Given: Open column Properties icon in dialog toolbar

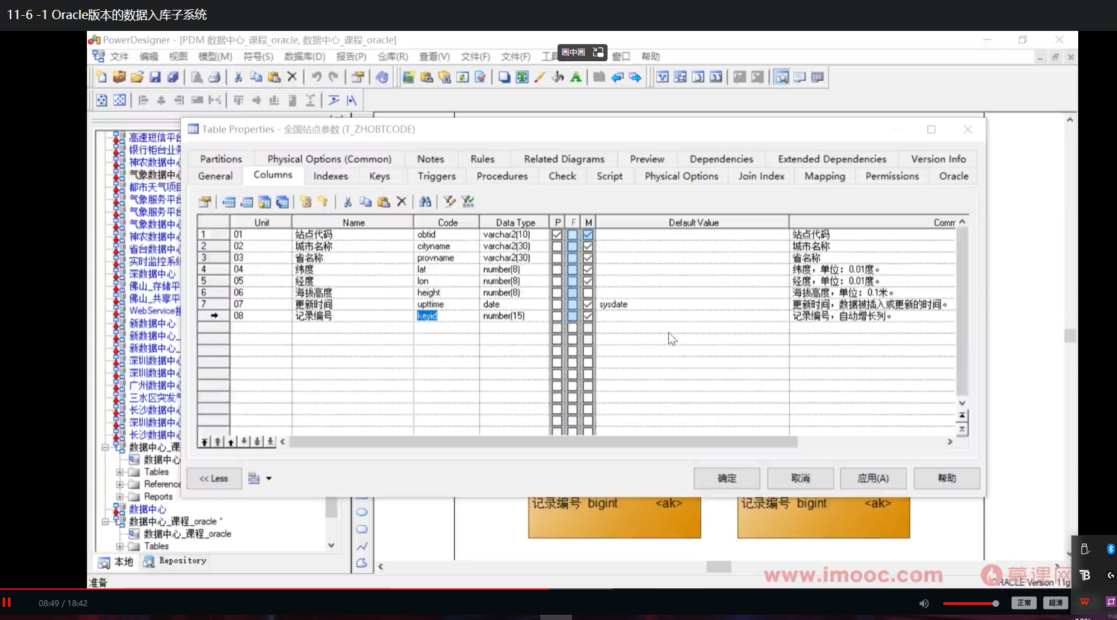Looking at the screenshot, I should coord(205,201).
